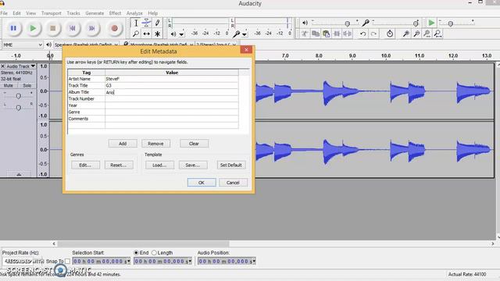Click the Remove button in Edit Metadata
Viewport: 500px width, 281px height.
tap(155, 144)
